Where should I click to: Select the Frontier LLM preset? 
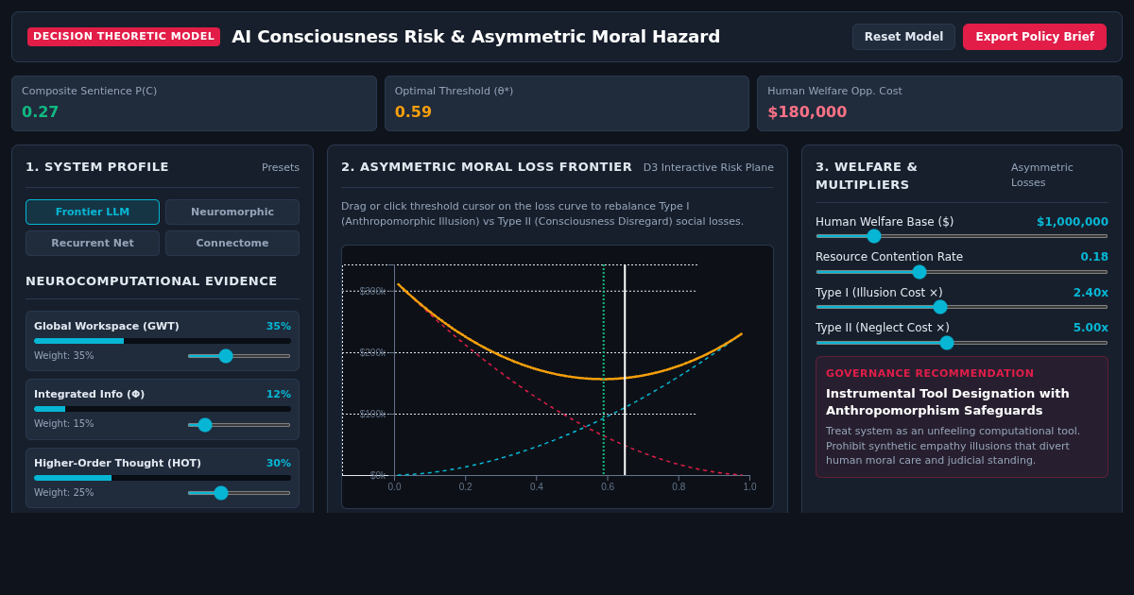[x=93, y=212]
